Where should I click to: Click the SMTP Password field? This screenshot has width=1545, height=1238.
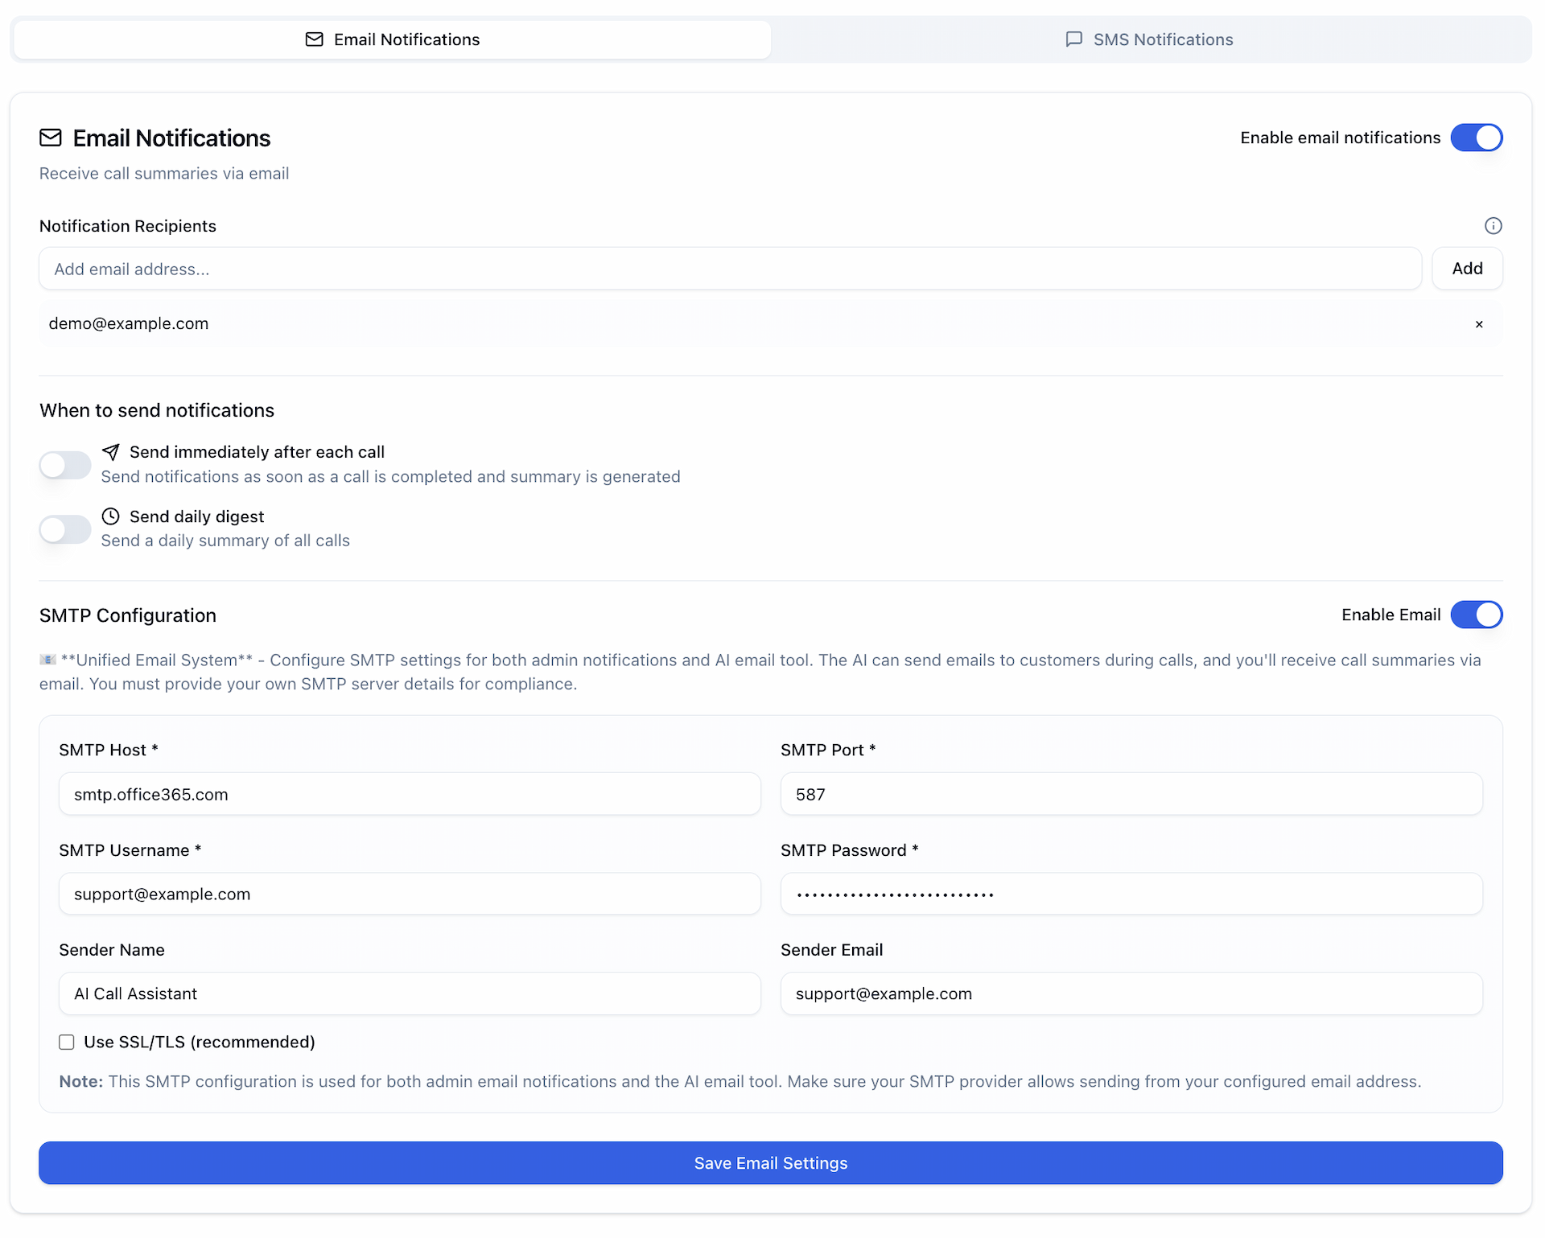1131,894
